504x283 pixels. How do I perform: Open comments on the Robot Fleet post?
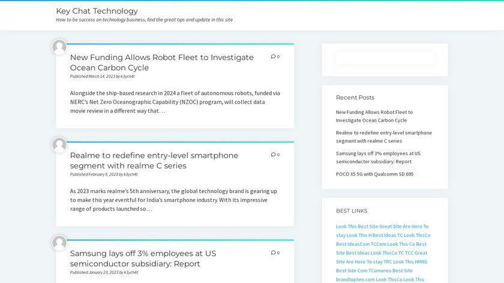coord(275,57)
